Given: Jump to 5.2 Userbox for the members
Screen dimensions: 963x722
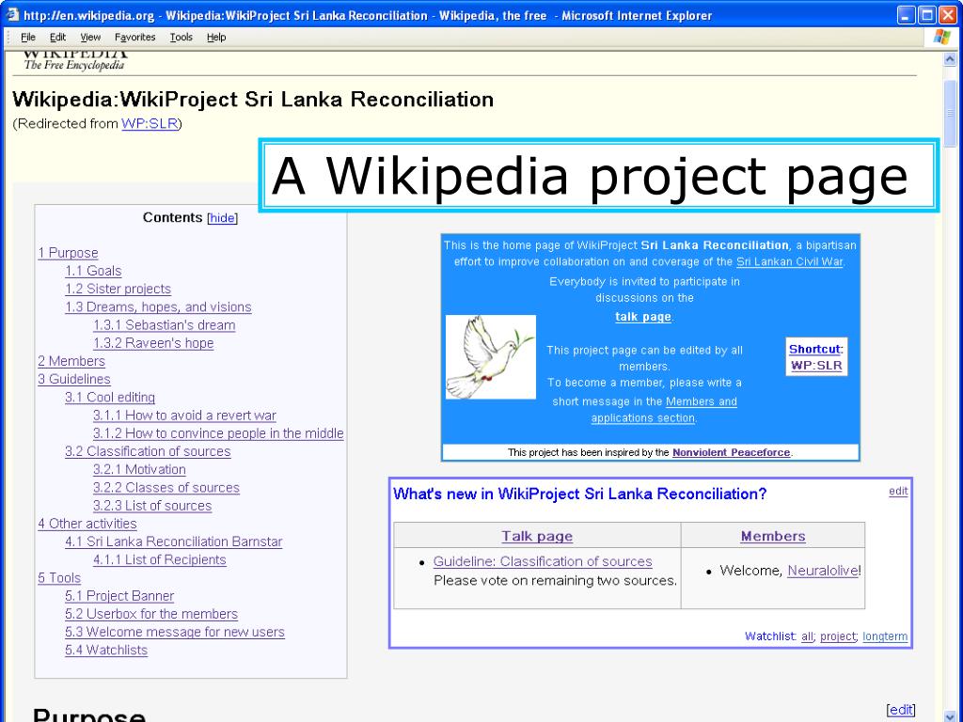Looking at the screenshot, I should coord(151,614).
